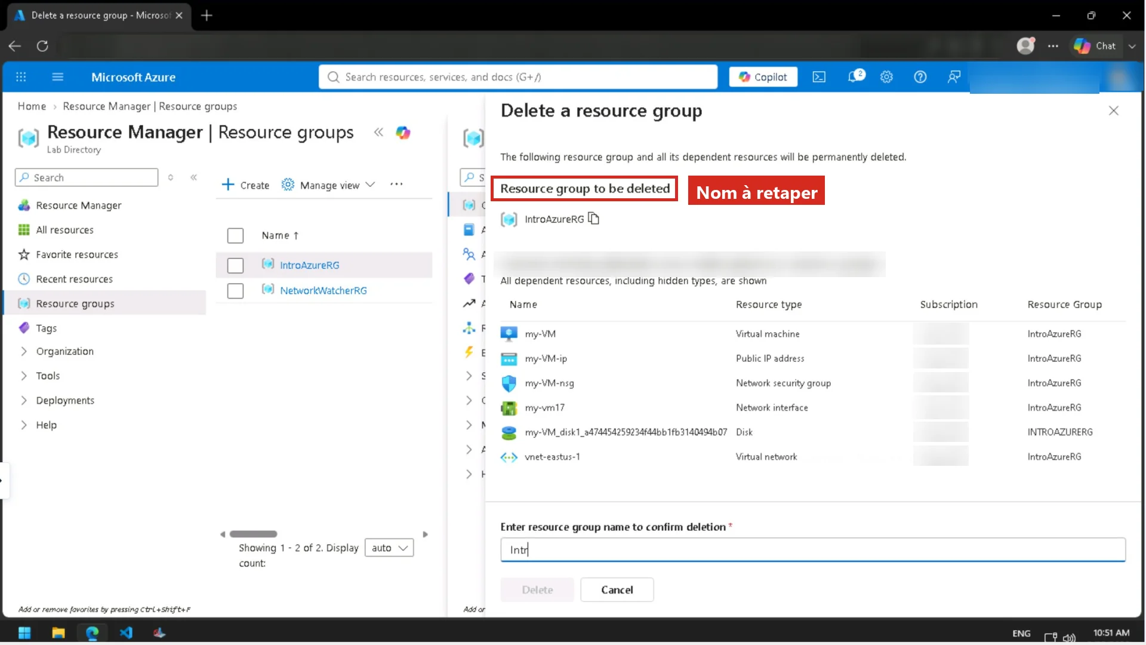Open the Chat sidebar button
The width and height of the screenshot is (1146, 645).
1095,46
